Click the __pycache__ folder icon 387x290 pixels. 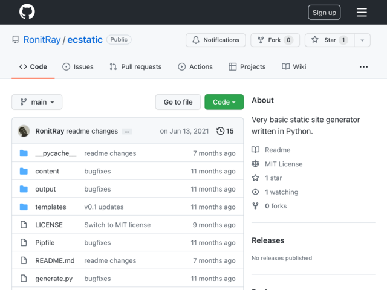click(x=24, y=153)
